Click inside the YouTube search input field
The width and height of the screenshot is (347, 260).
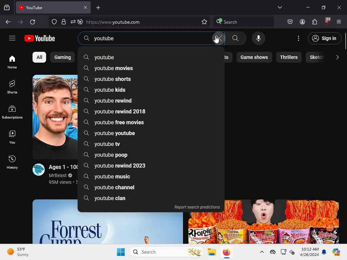[x=150, y=38]
